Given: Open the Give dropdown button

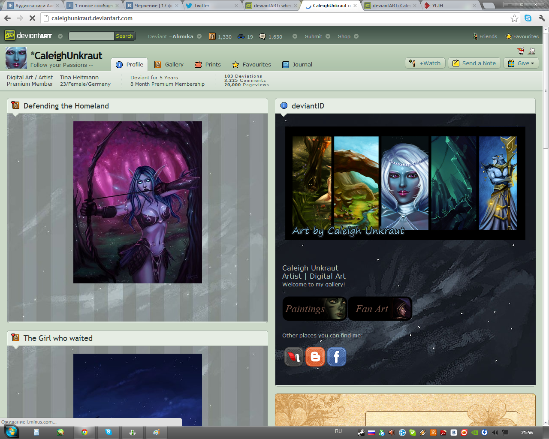Looking at the screenshot, I should 521,63.
